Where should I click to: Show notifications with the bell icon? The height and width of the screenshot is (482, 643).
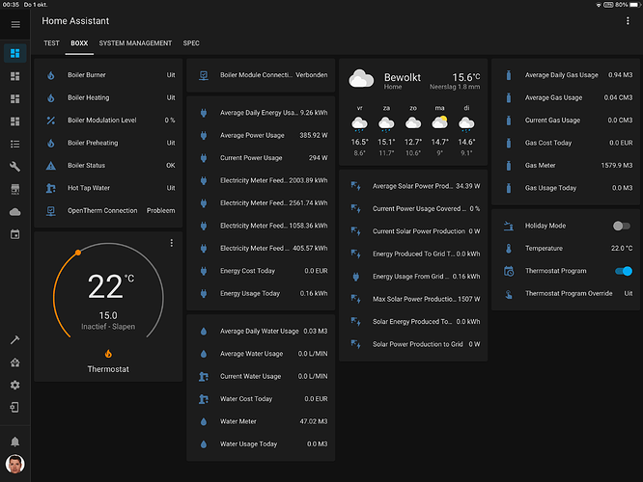click(x=14, y=441)
